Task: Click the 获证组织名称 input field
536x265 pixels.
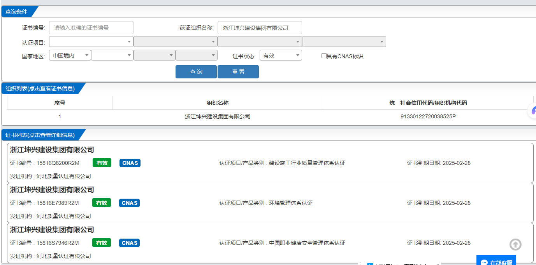Action: (260, 28)
